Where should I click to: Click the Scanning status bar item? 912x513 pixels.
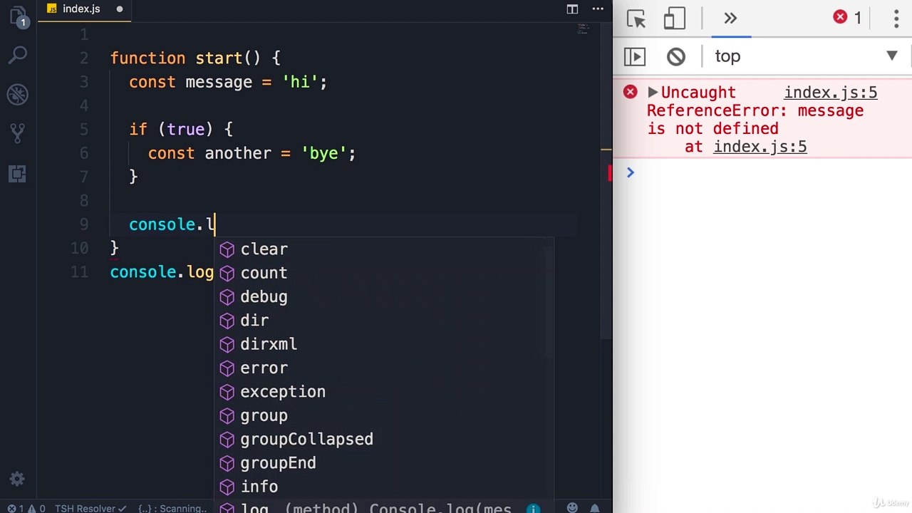tap(172, 508)
